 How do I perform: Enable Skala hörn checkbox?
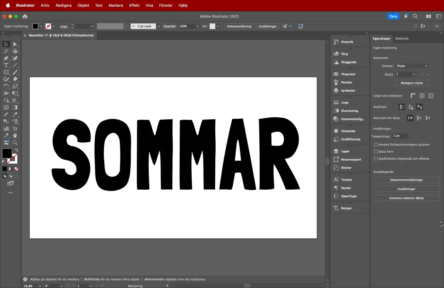coord(376,152)
